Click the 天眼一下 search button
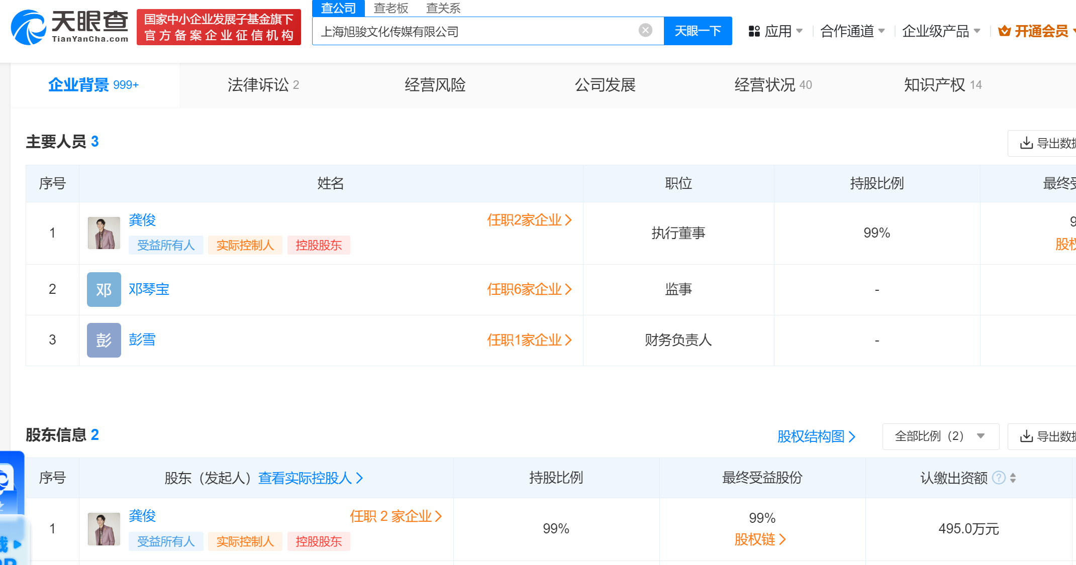 tap(698, 30)
